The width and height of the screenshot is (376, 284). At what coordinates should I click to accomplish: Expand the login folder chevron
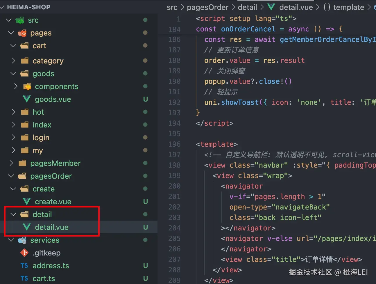[13, 138]
